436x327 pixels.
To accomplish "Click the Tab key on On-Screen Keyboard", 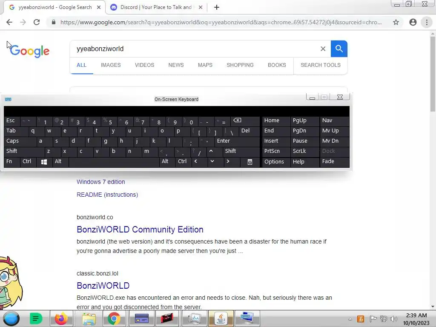I will pyautogui.click(x=16, y=131).
